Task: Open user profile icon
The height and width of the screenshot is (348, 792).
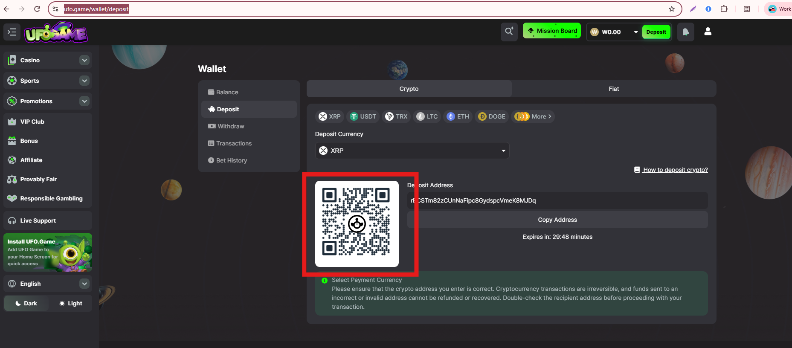Action: coord(708,32)
